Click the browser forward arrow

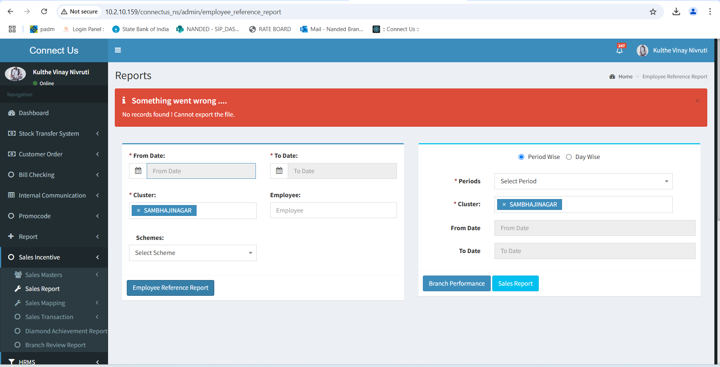pyautogui.click(x=27, y=12)
